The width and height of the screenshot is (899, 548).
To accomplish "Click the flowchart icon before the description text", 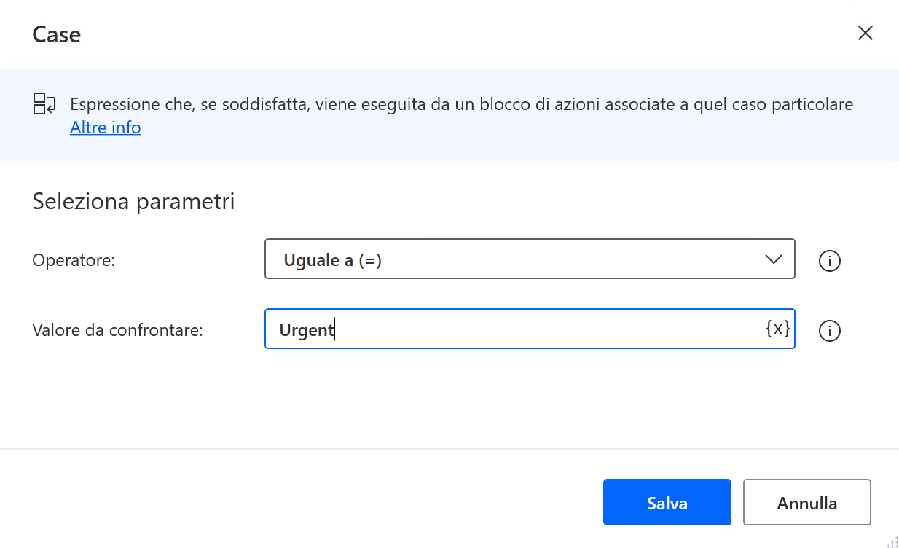I will (x=44, y=103).
